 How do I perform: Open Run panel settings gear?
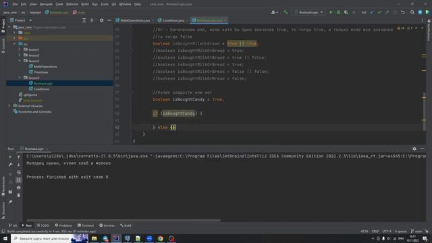point(414,148)
